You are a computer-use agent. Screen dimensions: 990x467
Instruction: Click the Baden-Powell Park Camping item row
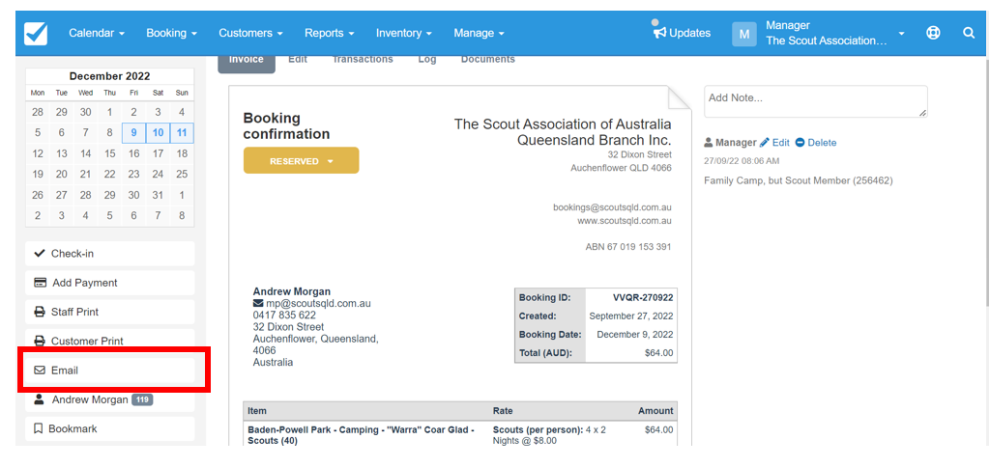click(x=460, y=435)
